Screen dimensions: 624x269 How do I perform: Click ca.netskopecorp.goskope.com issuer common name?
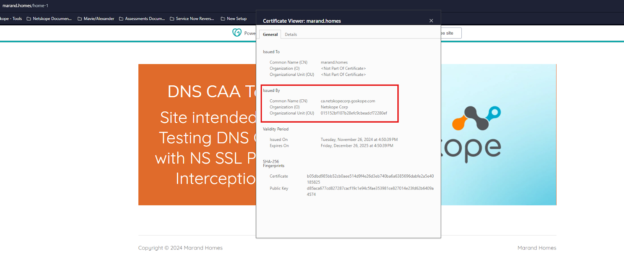tap(348, 101)
